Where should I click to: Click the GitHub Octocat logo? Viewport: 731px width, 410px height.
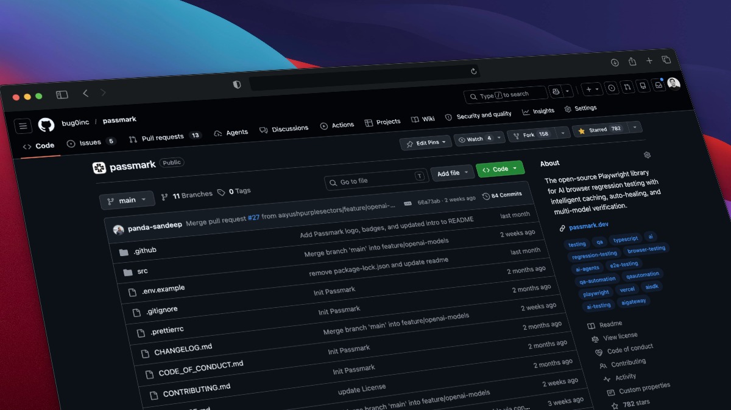tap(46, 125)
